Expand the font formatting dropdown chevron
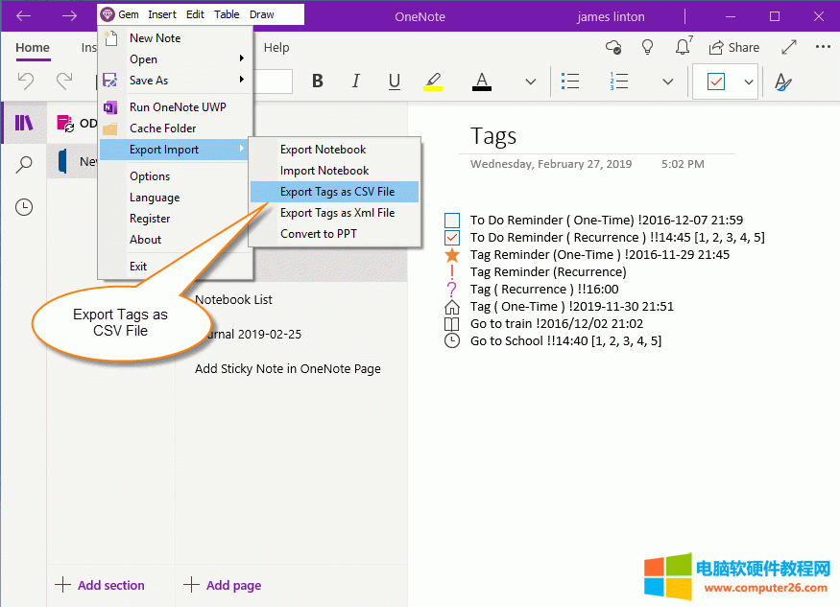The width and height of the screenshot is (840, 607). [530, 82]
